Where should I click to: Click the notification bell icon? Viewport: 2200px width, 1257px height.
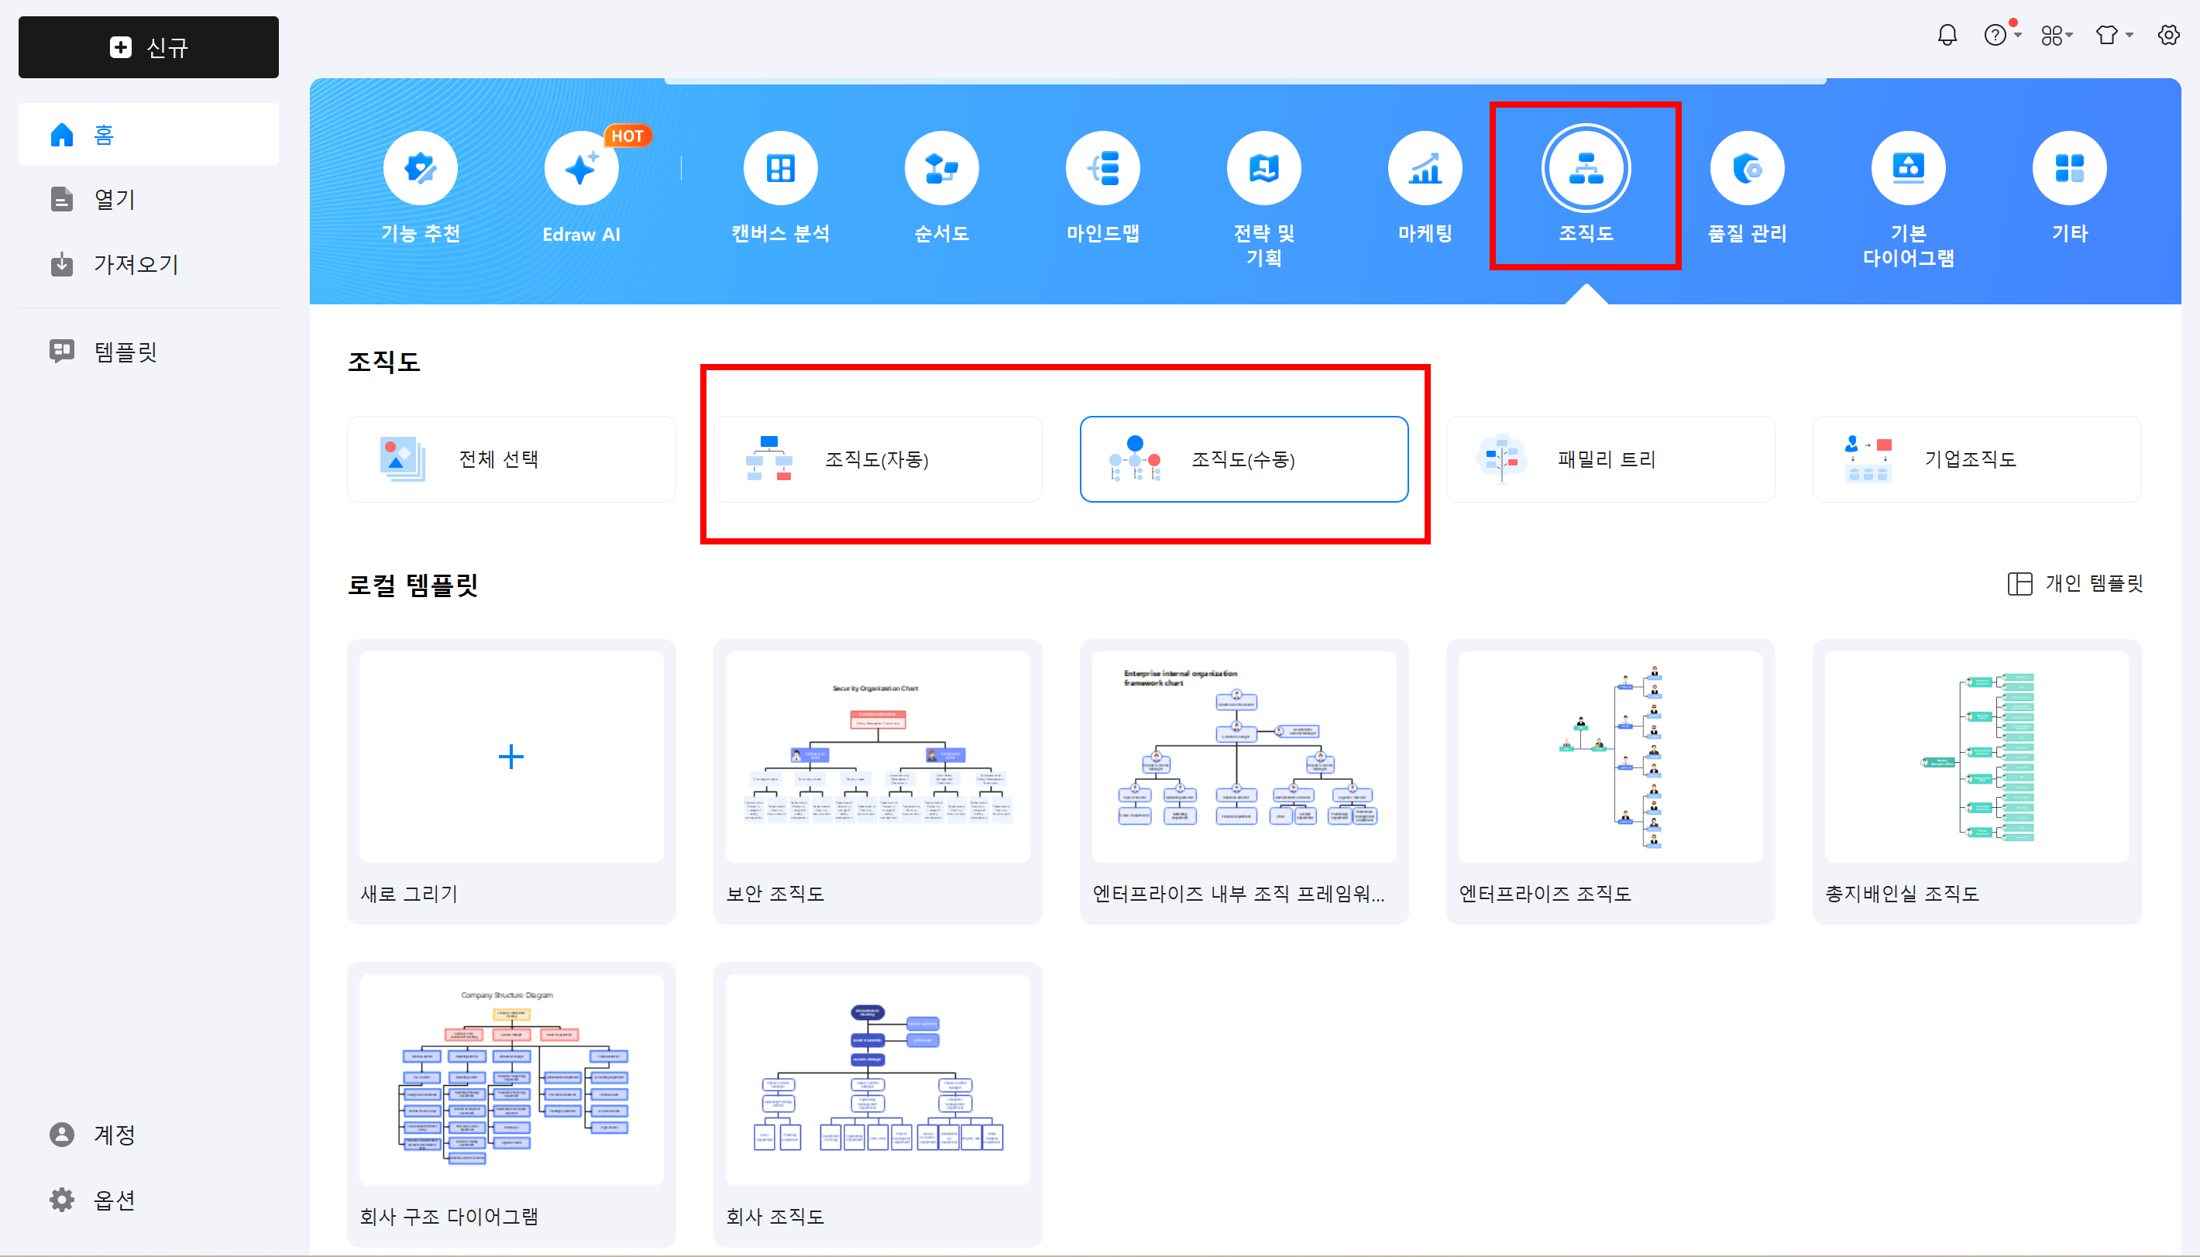1947,36
